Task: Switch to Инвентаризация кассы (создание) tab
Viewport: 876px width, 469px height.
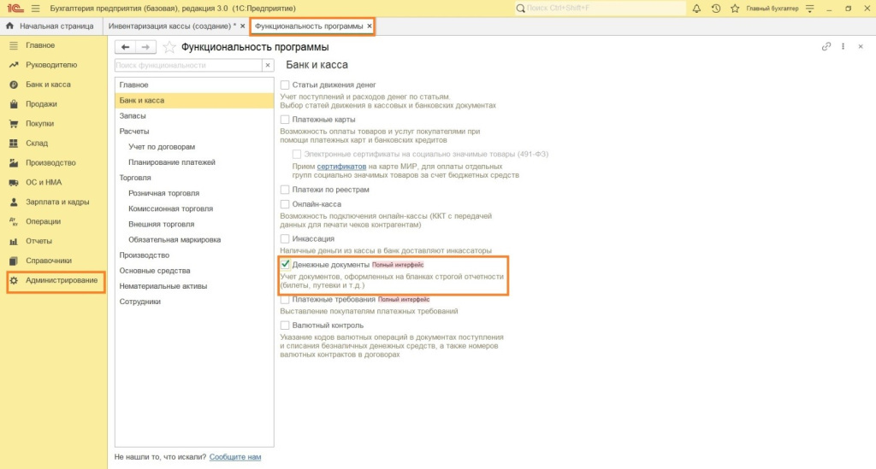Action: coord(176,26)
